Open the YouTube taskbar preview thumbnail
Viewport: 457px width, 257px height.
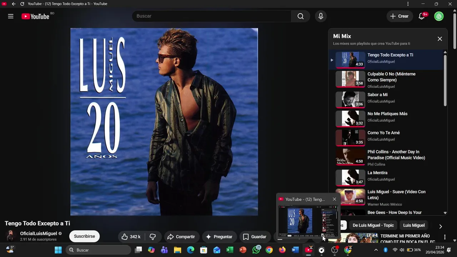pyautogui.click(x=308, y=221)
